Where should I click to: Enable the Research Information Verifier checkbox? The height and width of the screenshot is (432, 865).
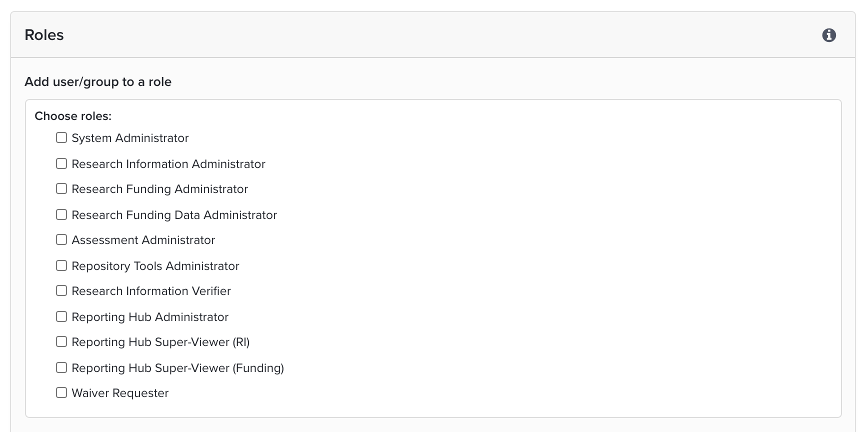[61, 290]
